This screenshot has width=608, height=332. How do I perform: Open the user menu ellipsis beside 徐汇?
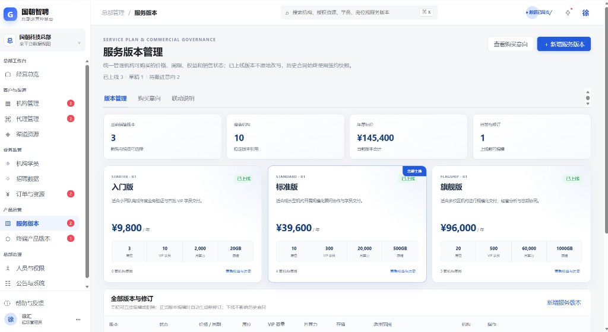[x=78, y=320]
